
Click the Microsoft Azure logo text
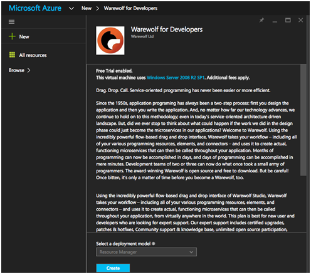(35, 8)
